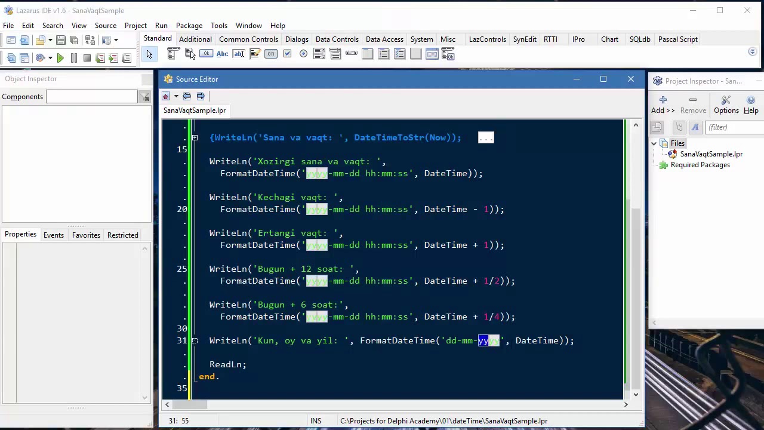This screenshot has height=430, width=764.
Task: Click the Pause debugger button
Action: 74,58
